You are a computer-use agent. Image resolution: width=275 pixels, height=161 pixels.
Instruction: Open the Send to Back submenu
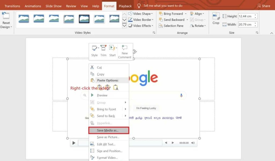pyautogui.click(x=109, y=116)
